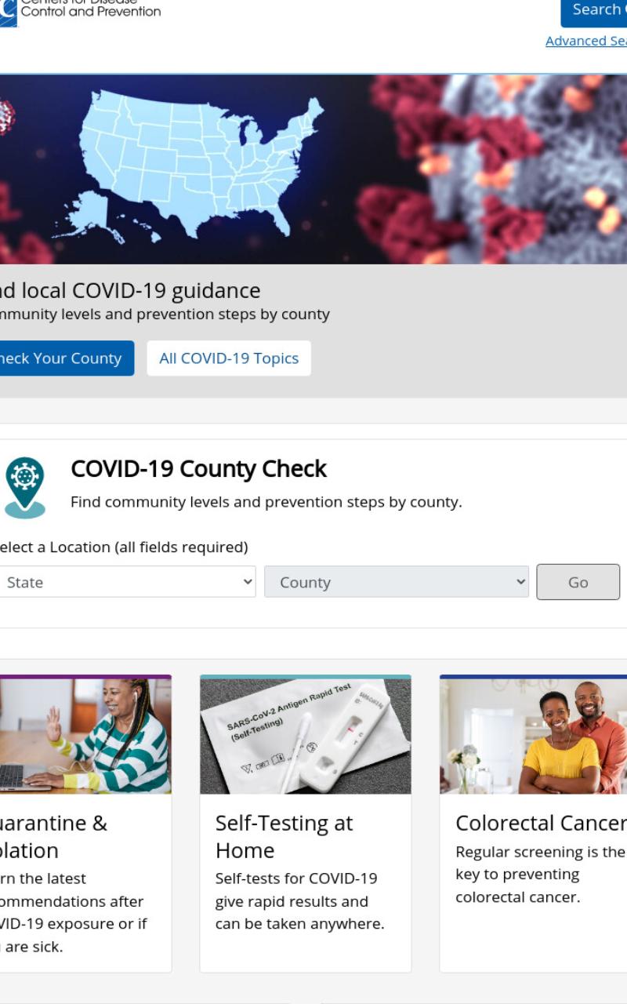
Task: Open the Self-Testing at Home heading
Action: coord(284,836)
